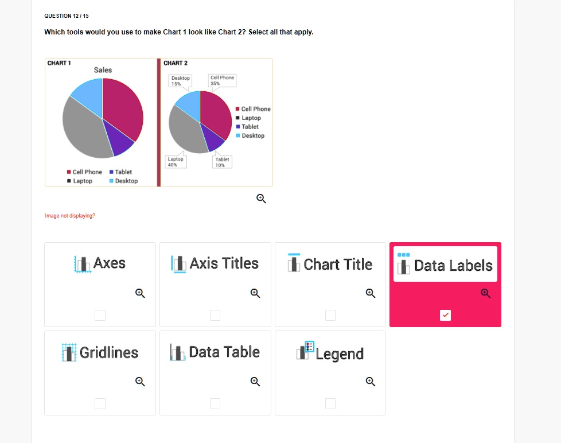Image resolution: width=561 pixels, height=443 pixels.
Task: Zoom in on the chart comparison image
Action: [x=261, y=199]
